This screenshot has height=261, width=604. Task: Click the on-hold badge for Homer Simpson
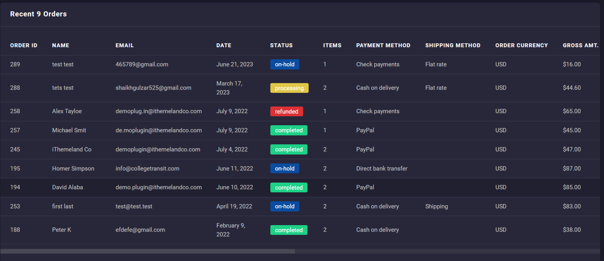[x=284, y=169]
